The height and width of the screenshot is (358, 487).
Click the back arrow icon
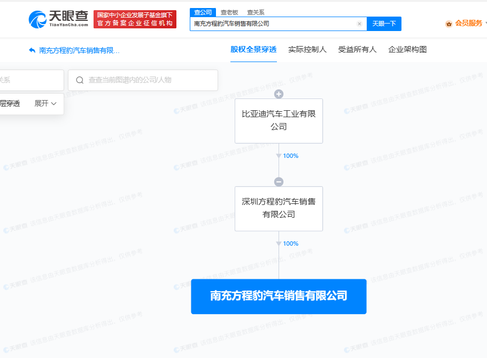(32, 50)
